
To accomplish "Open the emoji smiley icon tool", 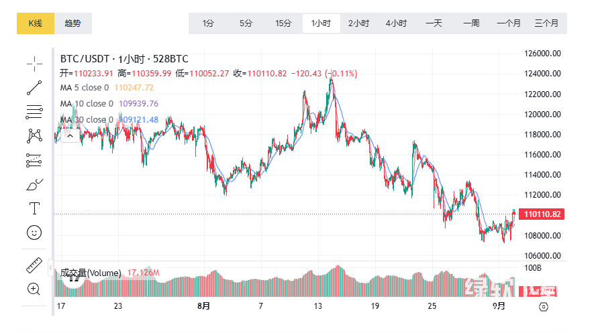I will coord(34,232).
